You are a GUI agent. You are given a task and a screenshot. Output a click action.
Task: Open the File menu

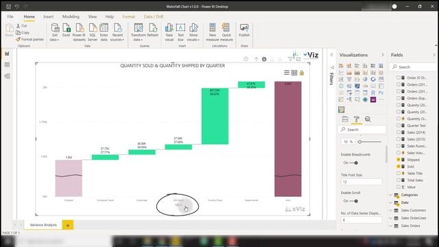click(x=10, y=16)
